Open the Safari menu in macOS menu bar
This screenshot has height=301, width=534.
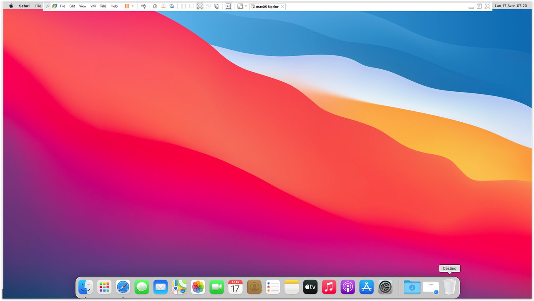pos(24,6)
